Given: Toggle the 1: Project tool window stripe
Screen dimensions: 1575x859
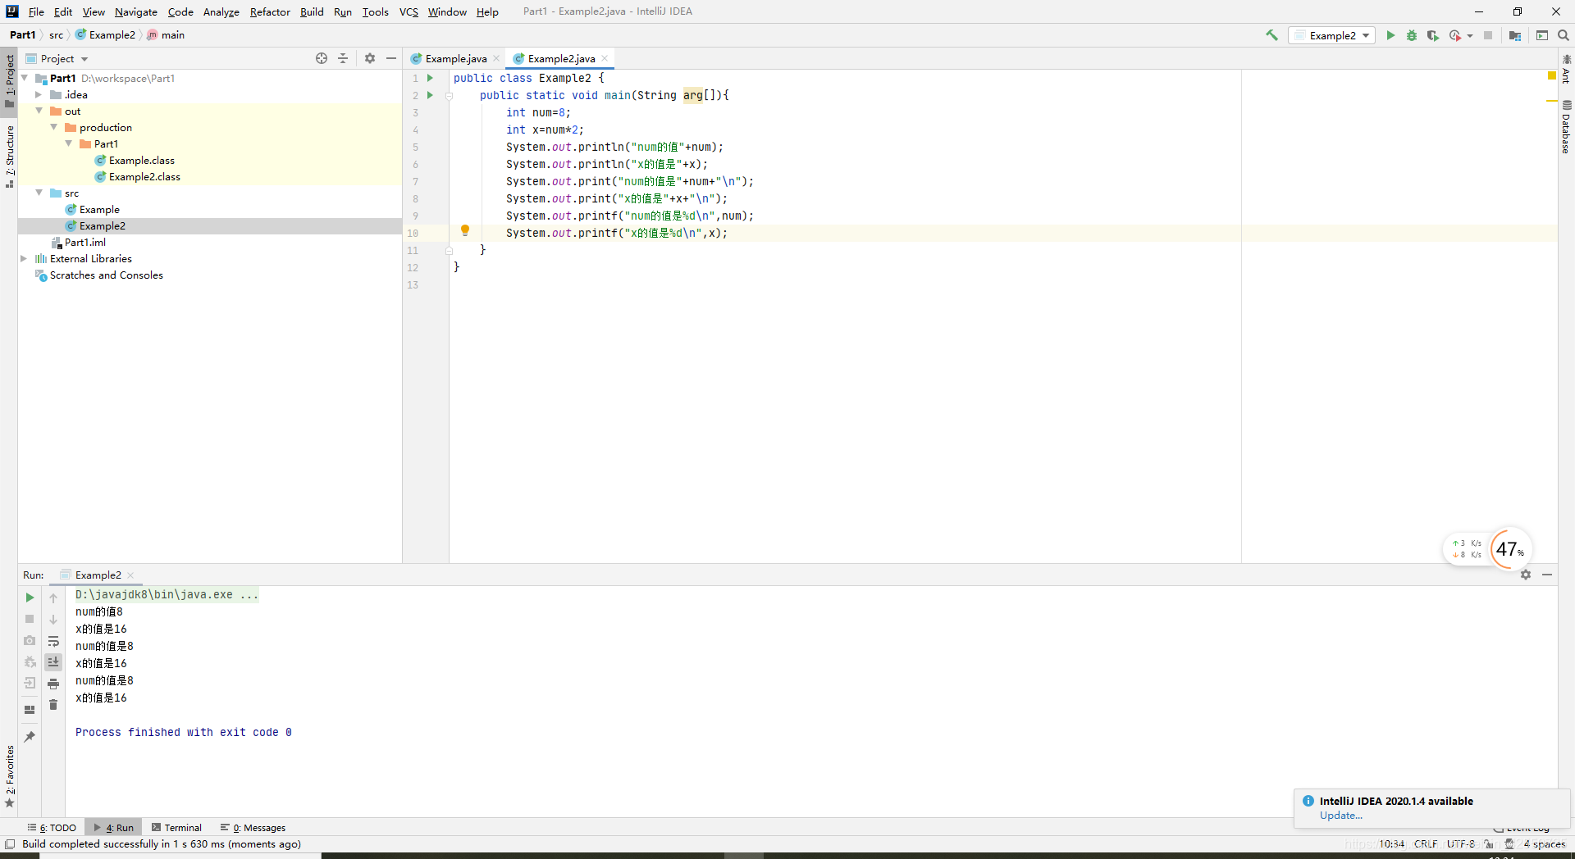Looking at the screenshot, I should (x=9, y=80).
